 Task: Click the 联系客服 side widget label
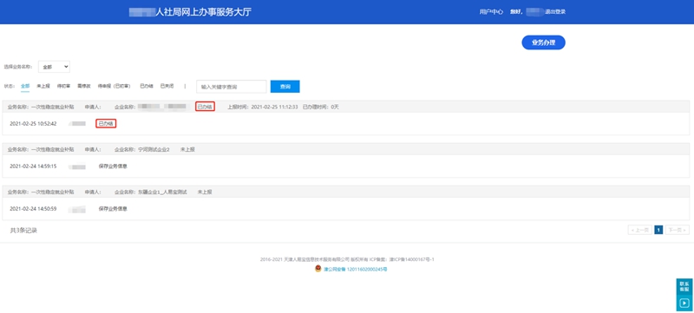tap(684, 287)
